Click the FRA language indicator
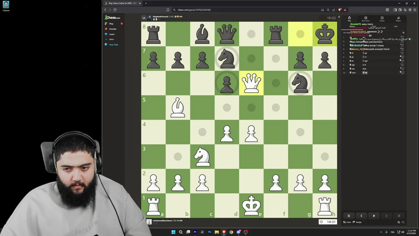419x236 pixels. point(392,232)
